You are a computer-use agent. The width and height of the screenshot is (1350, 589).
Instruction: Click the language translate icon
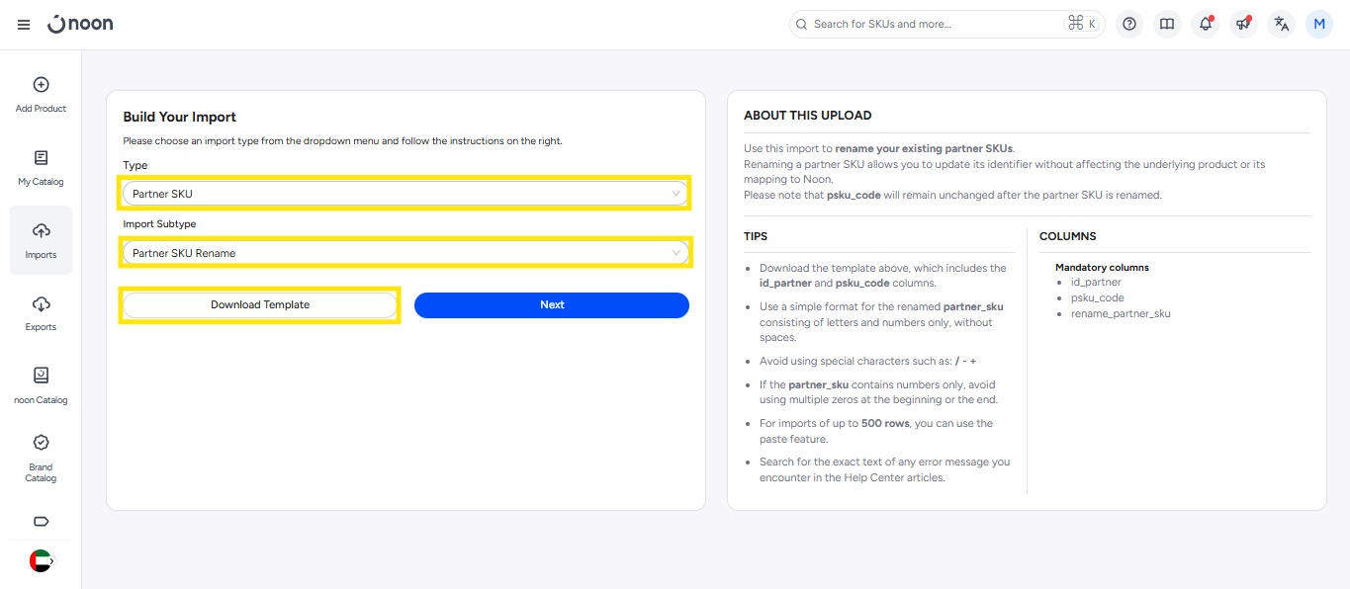pyautogui.click(x=1282, y=25)
